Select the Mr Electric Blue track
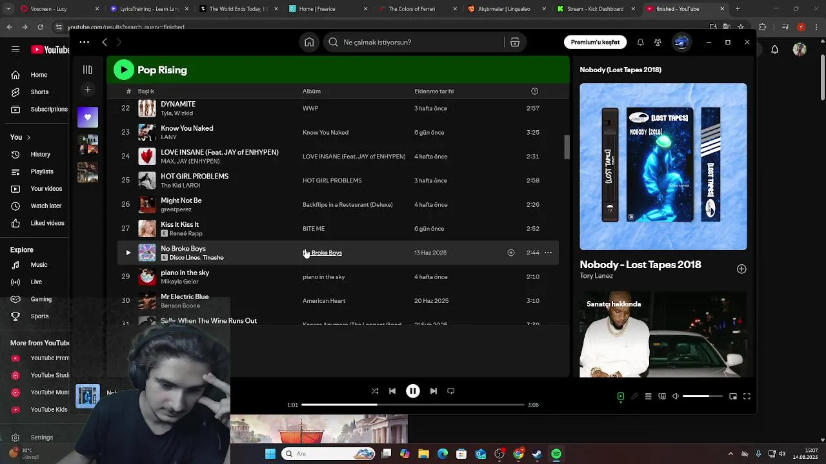Screen dimensions: 826x464 point(337,300)
